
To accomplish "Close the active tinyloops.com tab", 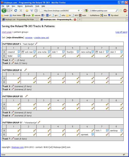I will coord(75,20).
